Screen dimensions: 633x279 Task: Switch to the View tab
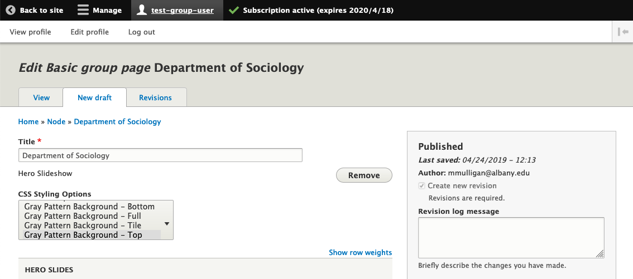[41, 97]
